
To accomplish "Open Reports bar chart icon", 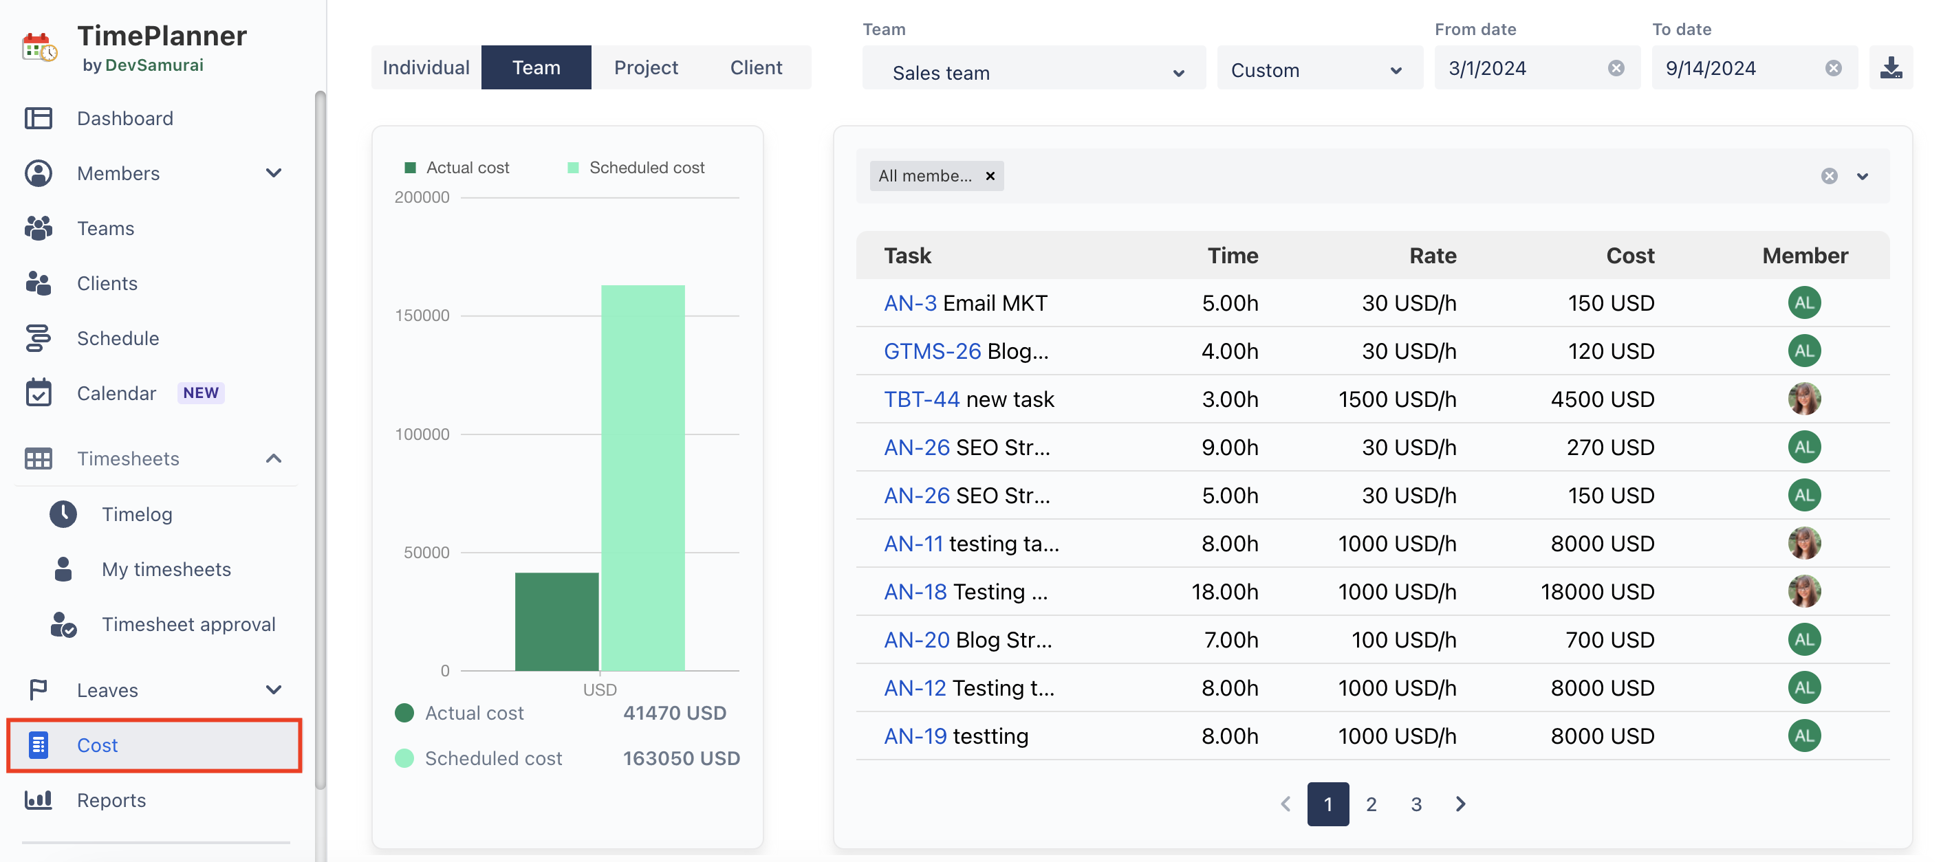I will pos(38,800).
